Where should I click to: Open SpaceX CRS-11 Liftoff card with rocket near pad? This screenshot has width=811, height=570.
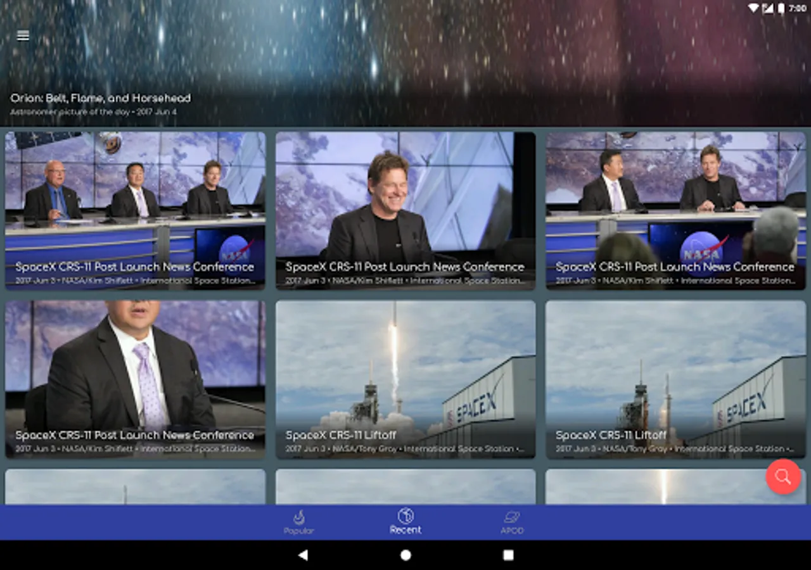click(x=676, y=379)
